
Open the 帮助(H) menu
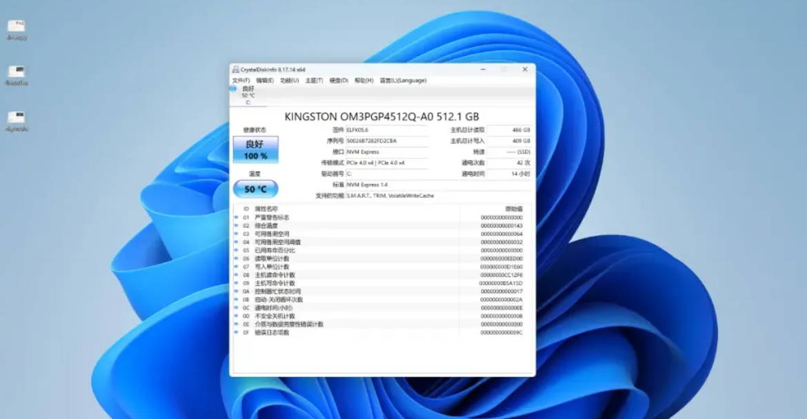(364, 81)
